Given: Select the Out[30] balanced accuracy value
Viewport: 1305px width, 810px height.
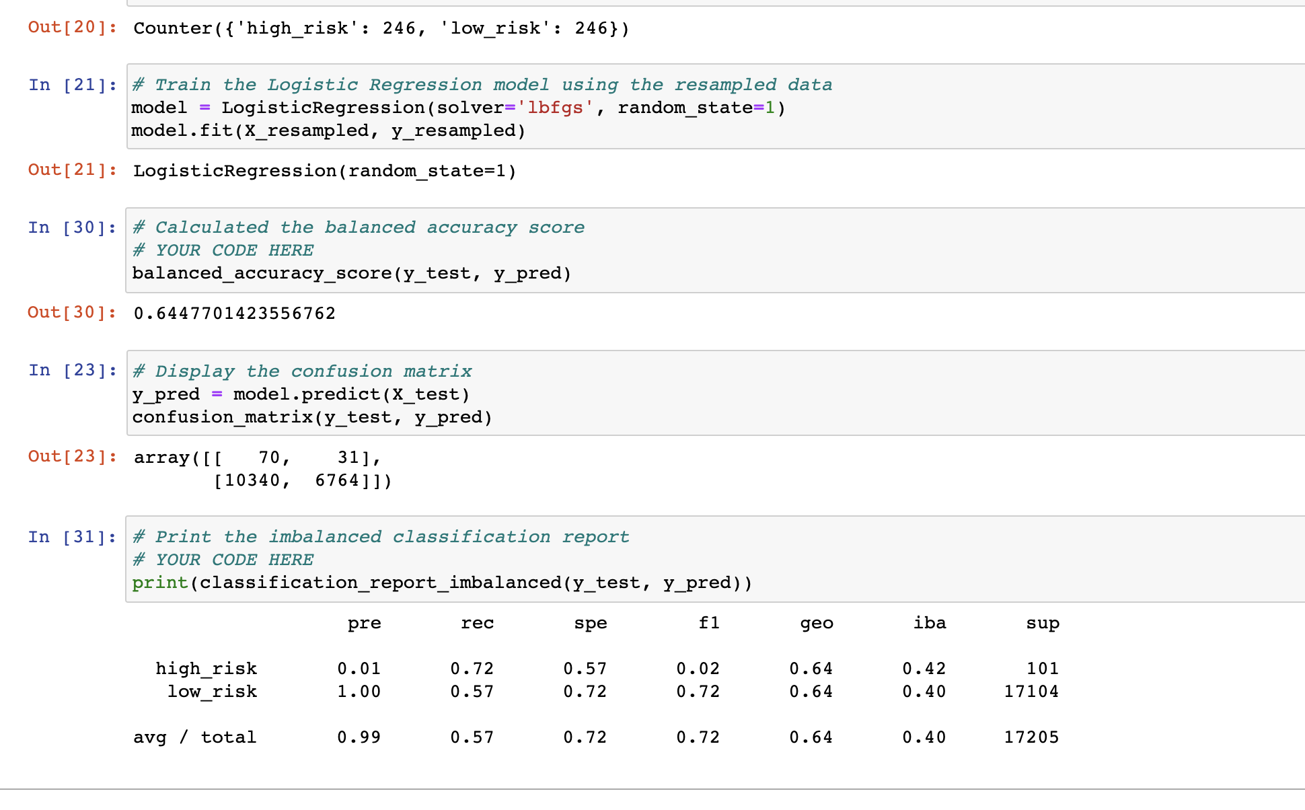Looking at the screenshot, I should click(x=233, y=313).
